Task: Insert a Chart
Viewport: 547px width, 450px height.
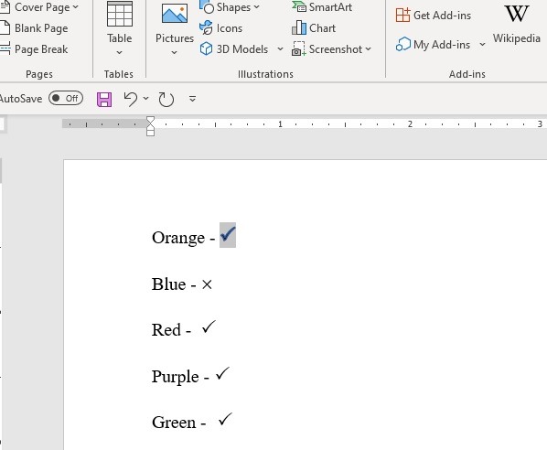Action: click(314, 28)
